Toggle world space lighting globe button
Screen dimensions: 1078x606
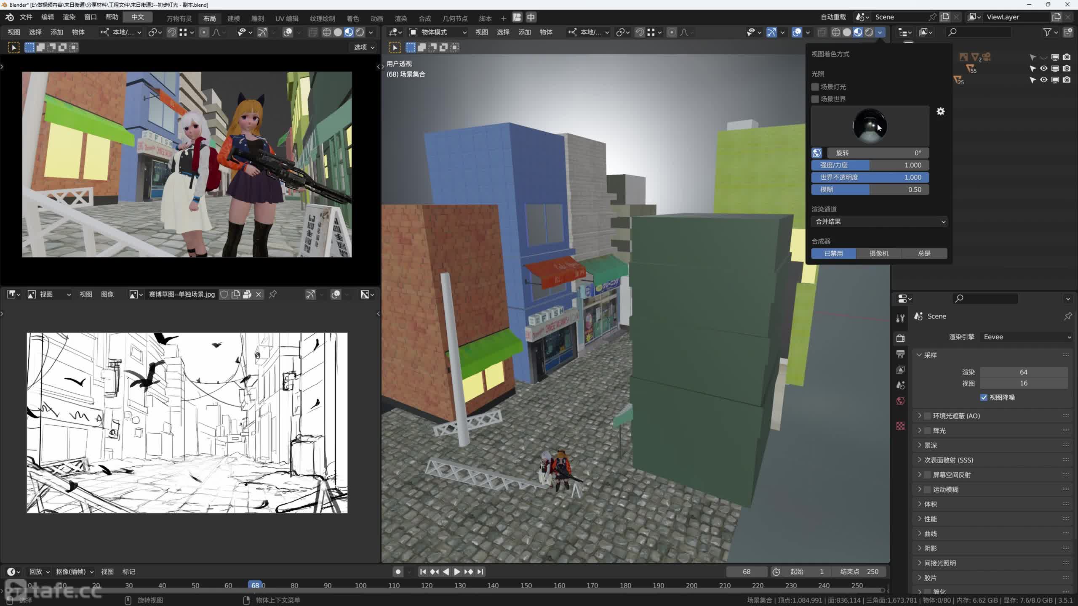(x=817, y=153)
